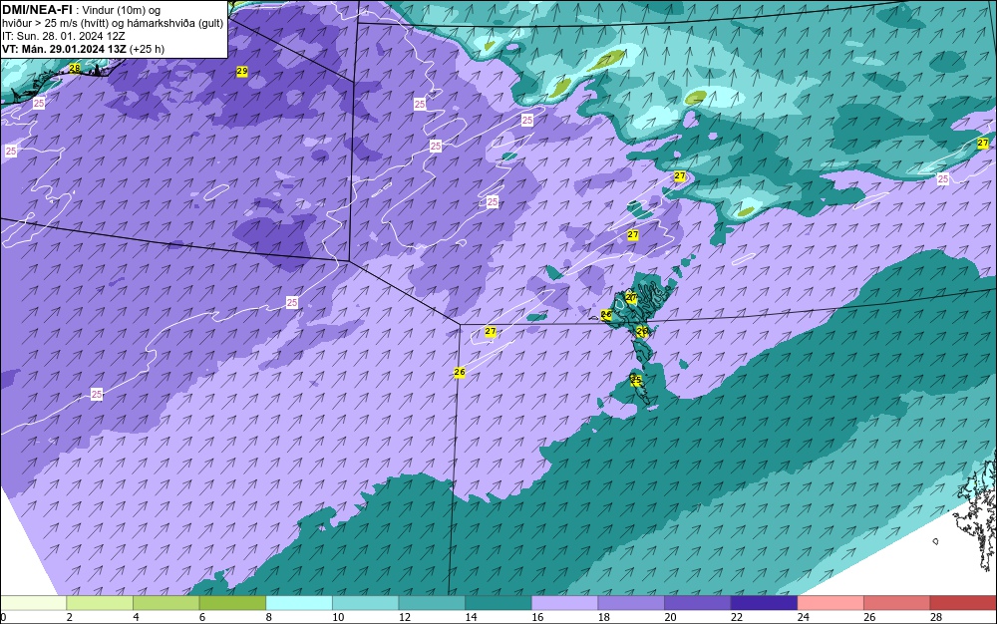Select the 22–24 m/s dark indigo legend swatch

pos(765,603)
